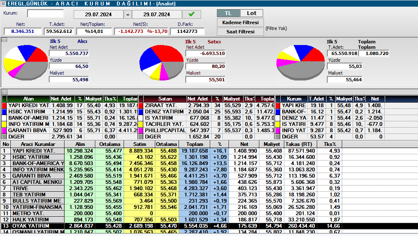Click magenta swatch beside GARANTI BBVA buyer
Screen dimensions: 418x236
(4, 131)
